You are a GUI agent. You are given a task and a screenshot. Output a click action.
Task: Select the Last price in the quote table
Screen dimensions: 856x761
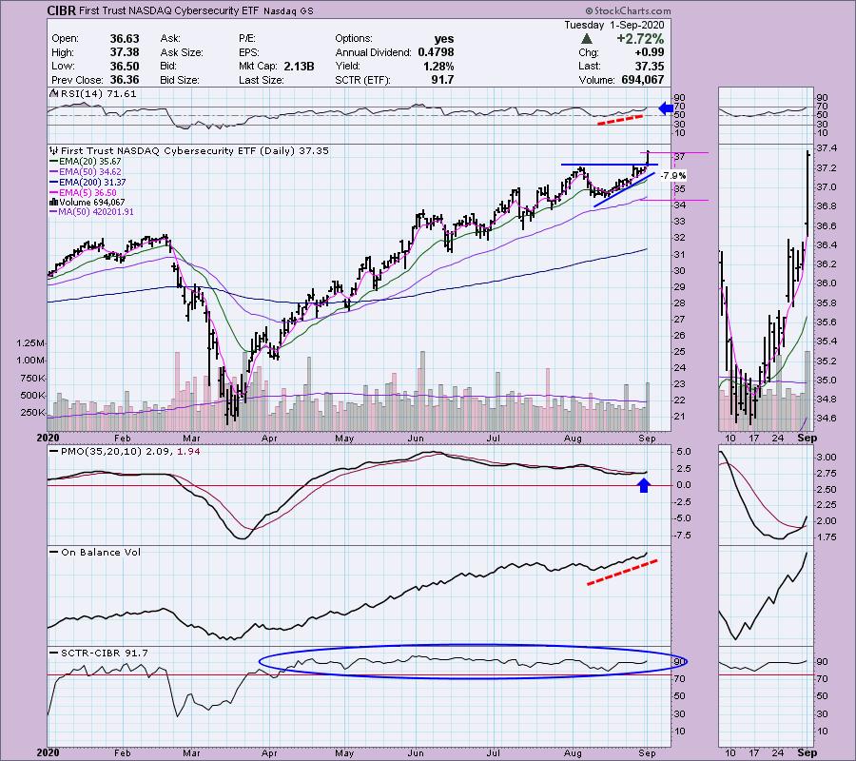(650, 66)
